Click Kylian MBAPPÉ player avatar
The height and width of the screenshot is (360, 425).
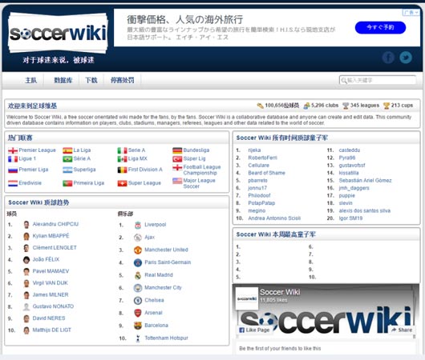26,236
